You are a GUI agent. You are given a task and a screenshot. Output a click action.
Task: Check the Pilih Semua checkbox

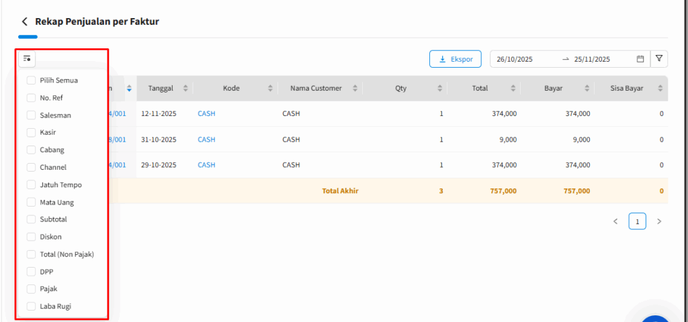(31, 80)
